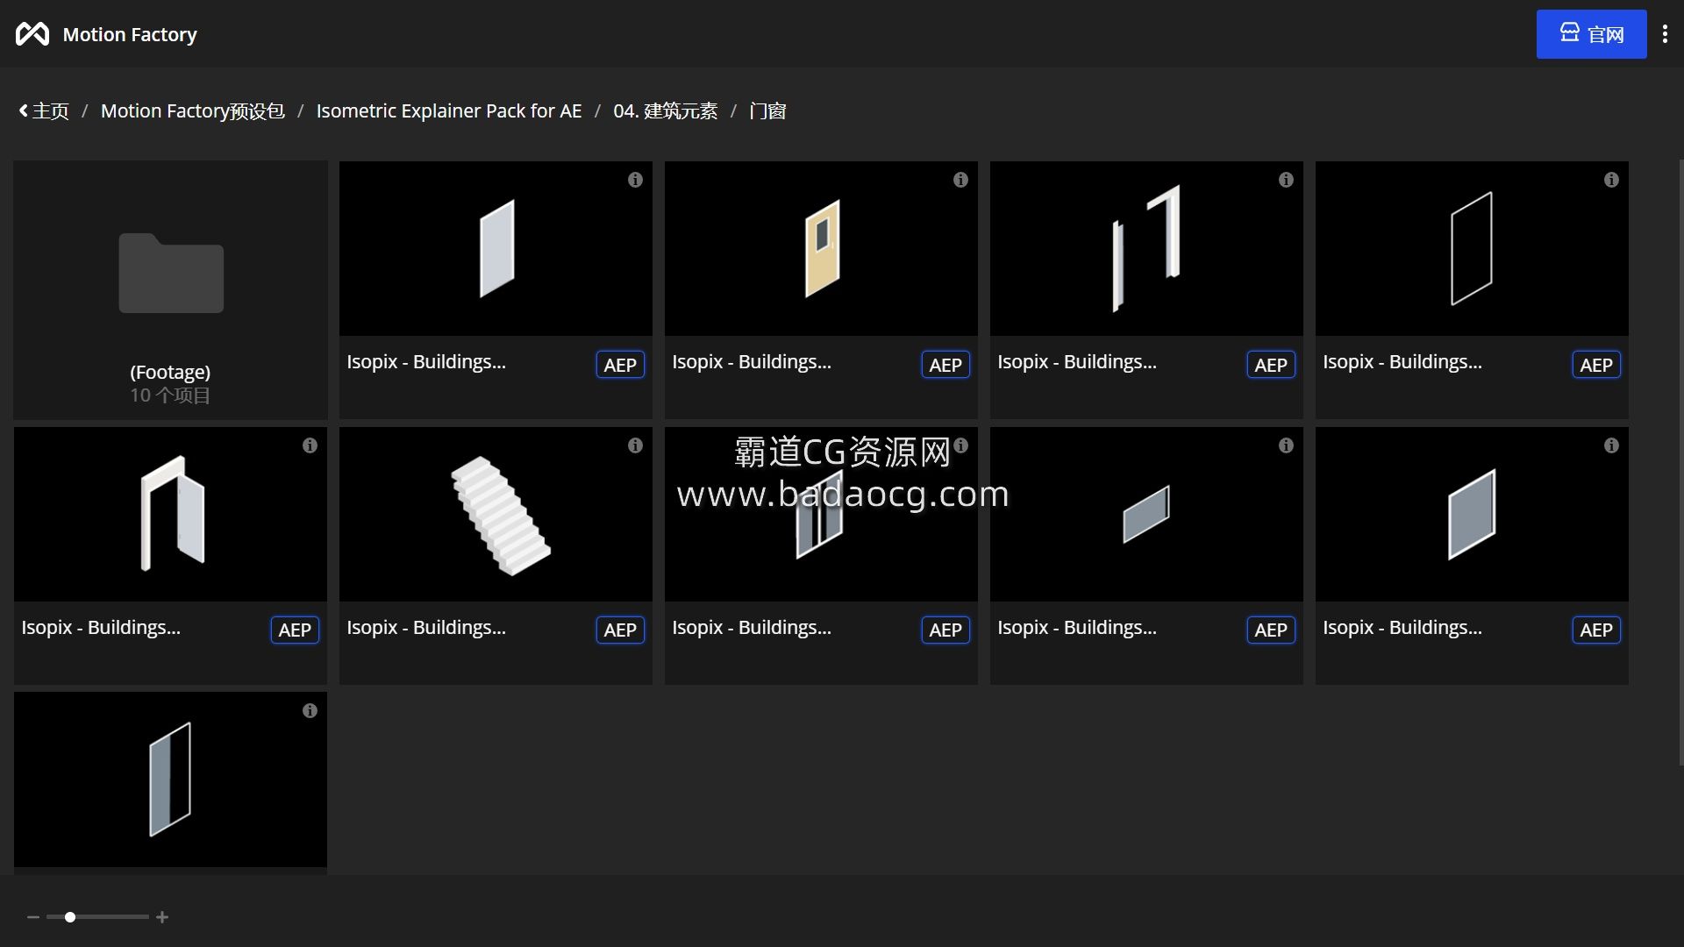Show info for the staircase item
The height and width of the screenshot is (947, 1684).
[635, 445]
